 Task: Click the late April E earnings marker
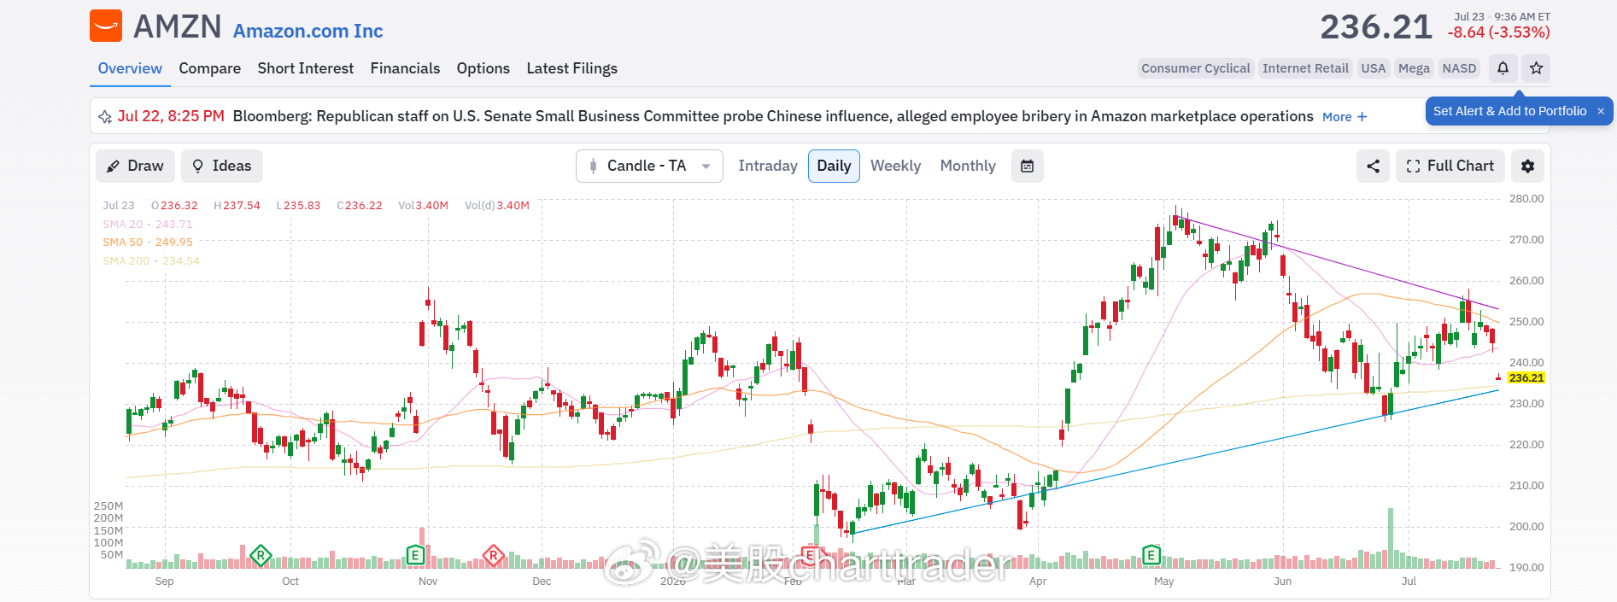pyautogui.click(x=1151, y=555)
